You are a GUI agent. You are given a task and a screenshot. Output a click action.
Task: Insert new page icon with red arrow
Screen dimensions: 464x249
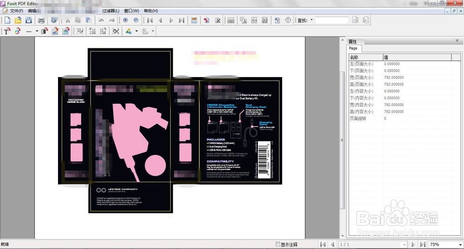(x=206, y=20)
